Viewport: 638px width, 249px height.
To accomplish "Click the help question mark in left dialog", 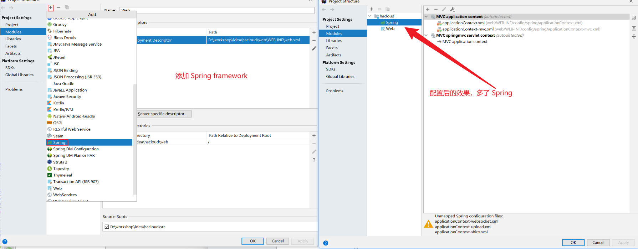I will pyautogui.click(x=5, y=242).
